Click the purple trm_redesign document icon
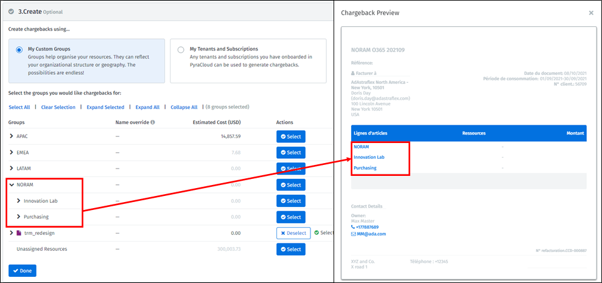This screenshot has width=602, height=283. [x=19, y=233]
